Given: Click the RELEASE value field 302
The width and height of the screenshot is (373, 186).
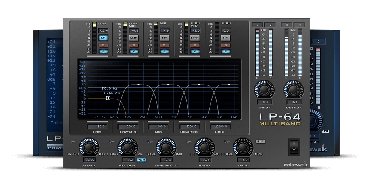Looking at the screenshot, I should point(129,160).
